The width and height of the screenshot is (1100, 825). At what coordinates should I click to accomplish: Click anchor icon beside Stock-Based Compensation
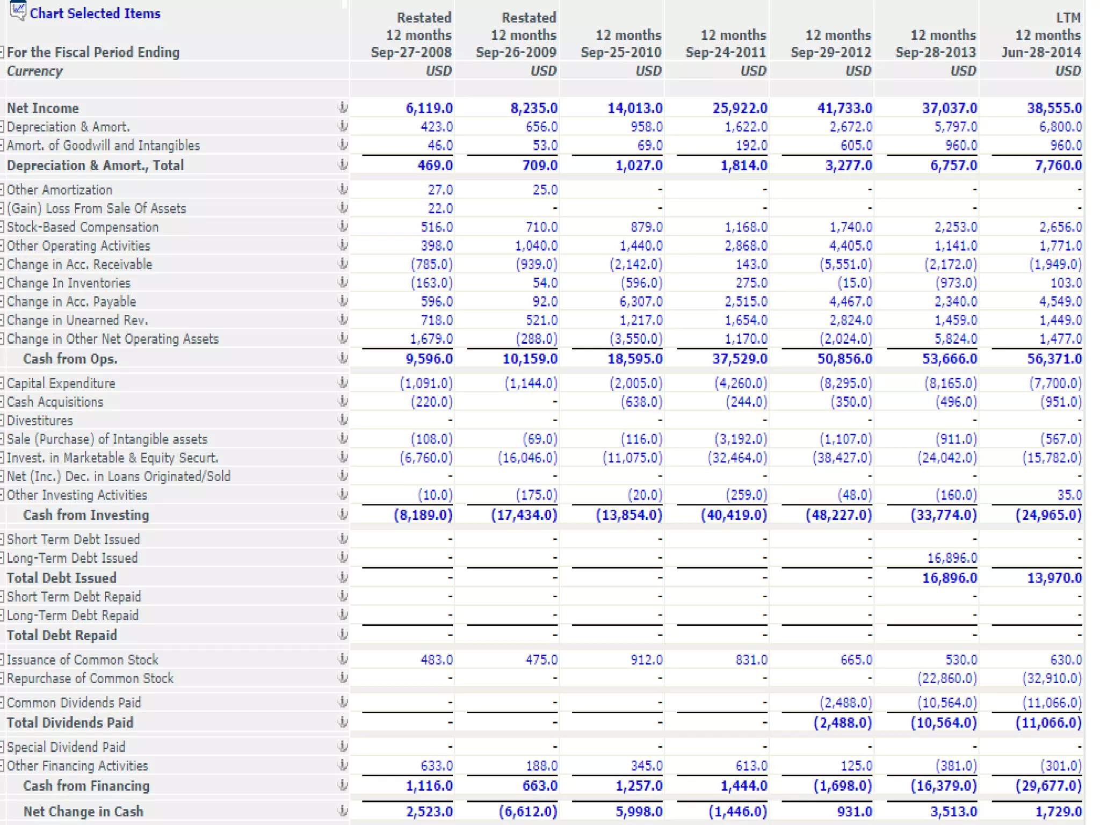(342, 227)
